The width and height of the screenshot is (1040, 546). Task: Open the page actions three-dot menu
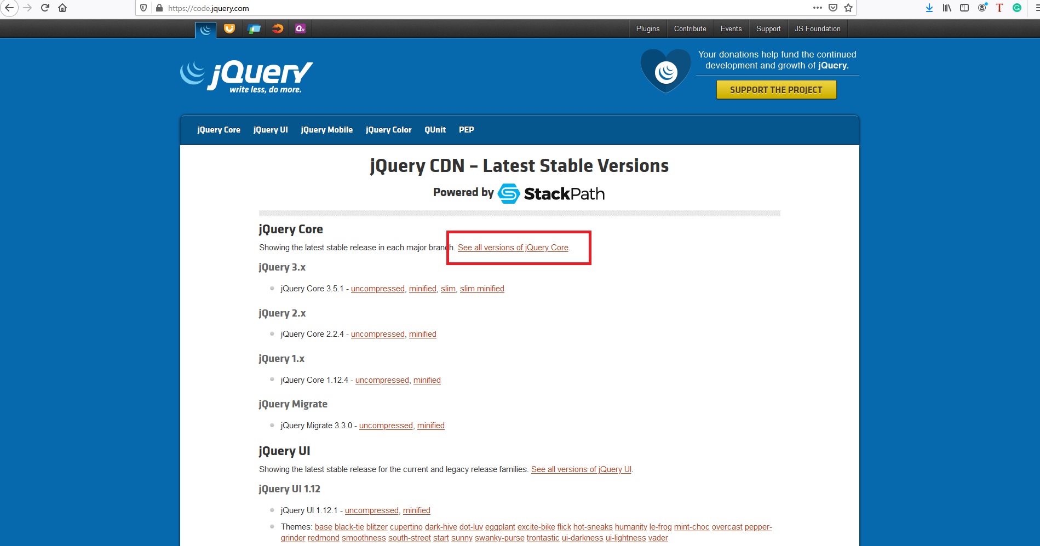pyautogui.click(x=817, y=8)
